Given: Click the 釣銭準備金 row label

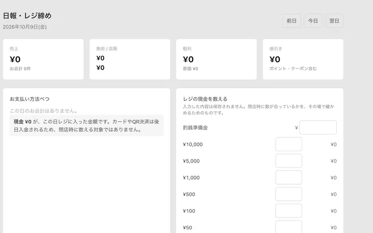Looking at the screenshot, I should [195, 128].
